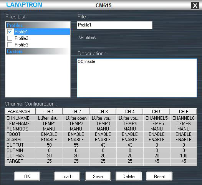Click the Lamptron logo

pos(24,5)
